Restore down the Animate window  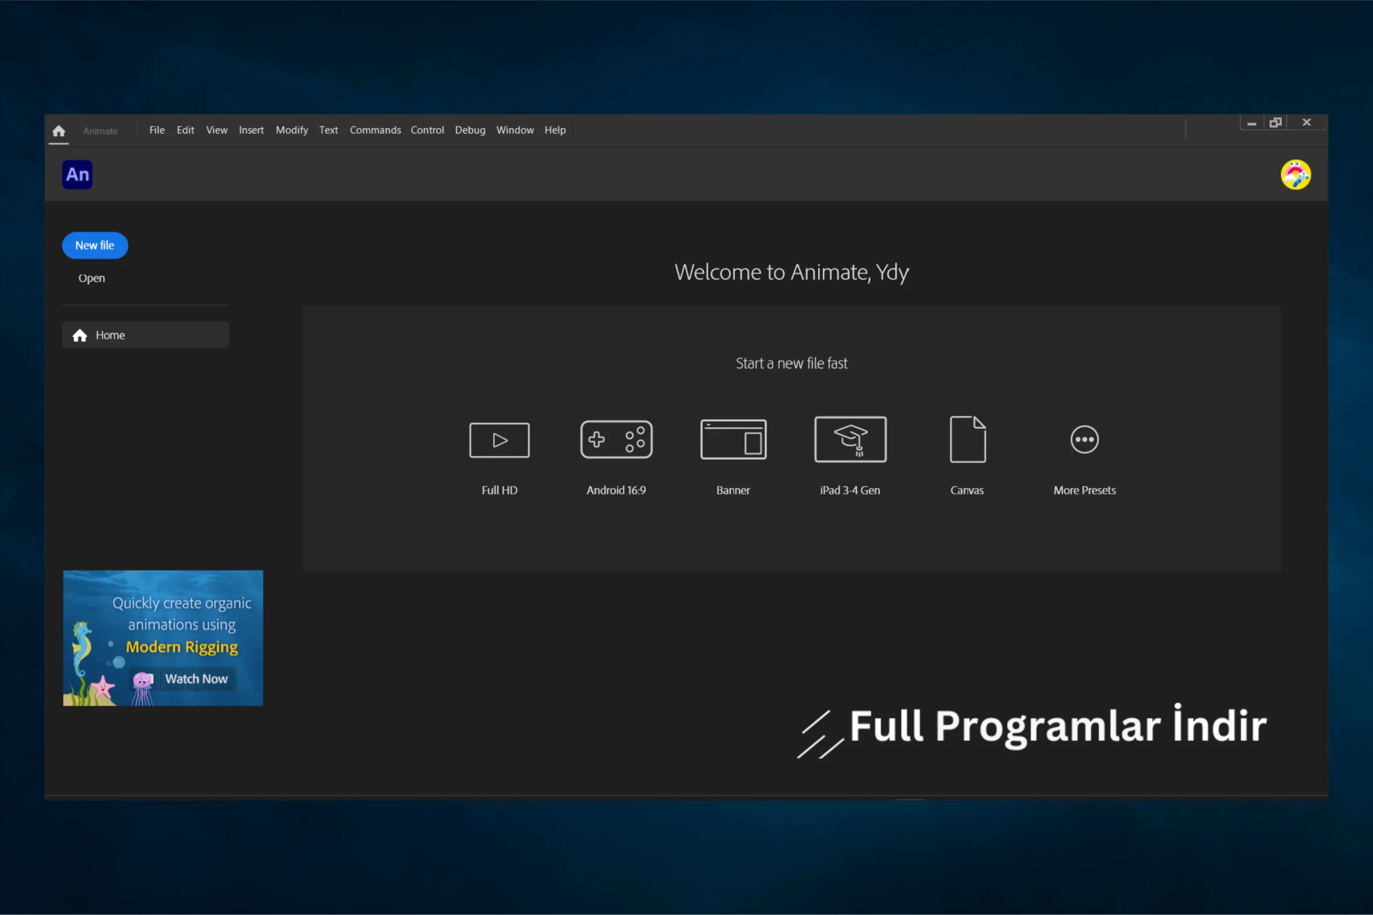(x=1275, y=123)
